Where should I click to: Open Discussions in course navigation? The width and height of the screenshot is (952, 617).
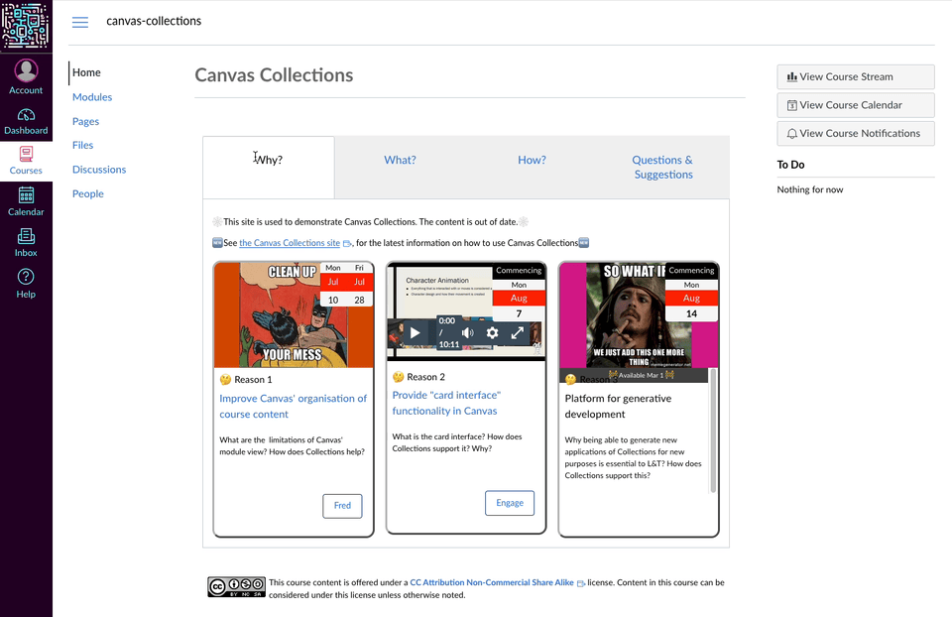point(99,170)
